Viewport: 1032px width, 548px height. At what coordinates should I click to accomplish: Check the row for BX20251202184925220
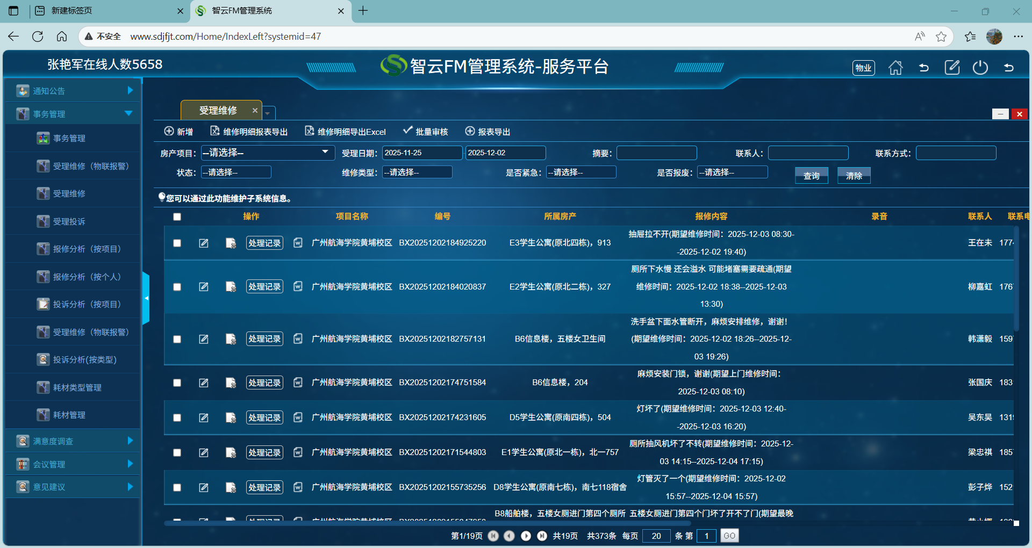coord(177,243)
